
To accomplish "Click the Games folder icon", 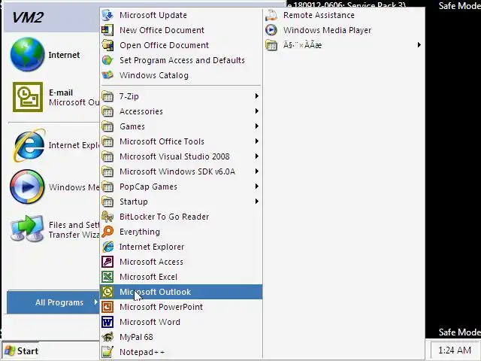I will 107,126.
